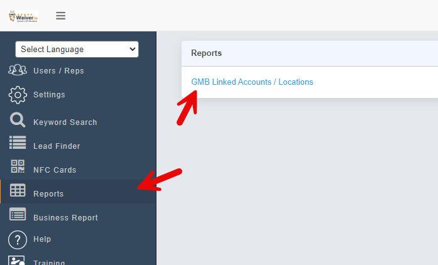438x265 pixels.
Task: Open the Select Language dropdown
Action: (x=77, y=49)
